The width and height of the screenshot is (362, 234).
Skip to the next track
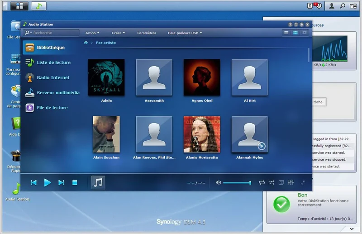coord(61,182)
